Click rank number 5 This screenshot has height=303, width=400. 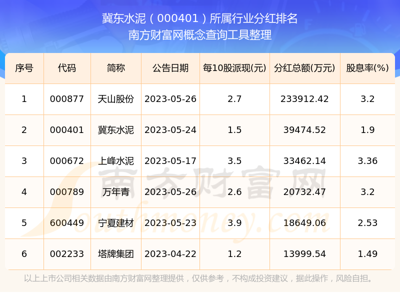point(24,223)
